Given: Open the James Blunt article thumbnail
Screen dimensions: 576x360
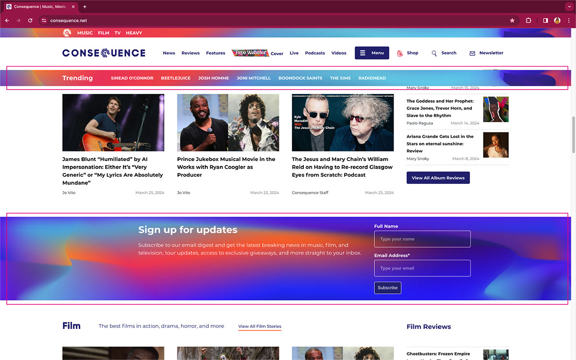Looking at the screenshot, I should [113, 123].
